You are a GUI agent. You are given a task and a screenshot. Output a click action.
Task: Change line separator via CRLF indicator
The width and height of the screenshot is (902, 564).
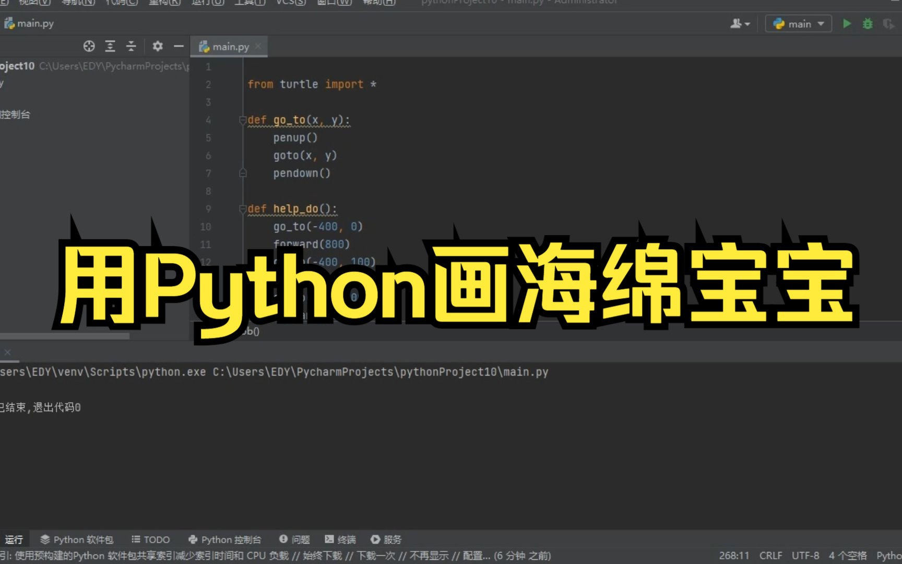(770, 556)
